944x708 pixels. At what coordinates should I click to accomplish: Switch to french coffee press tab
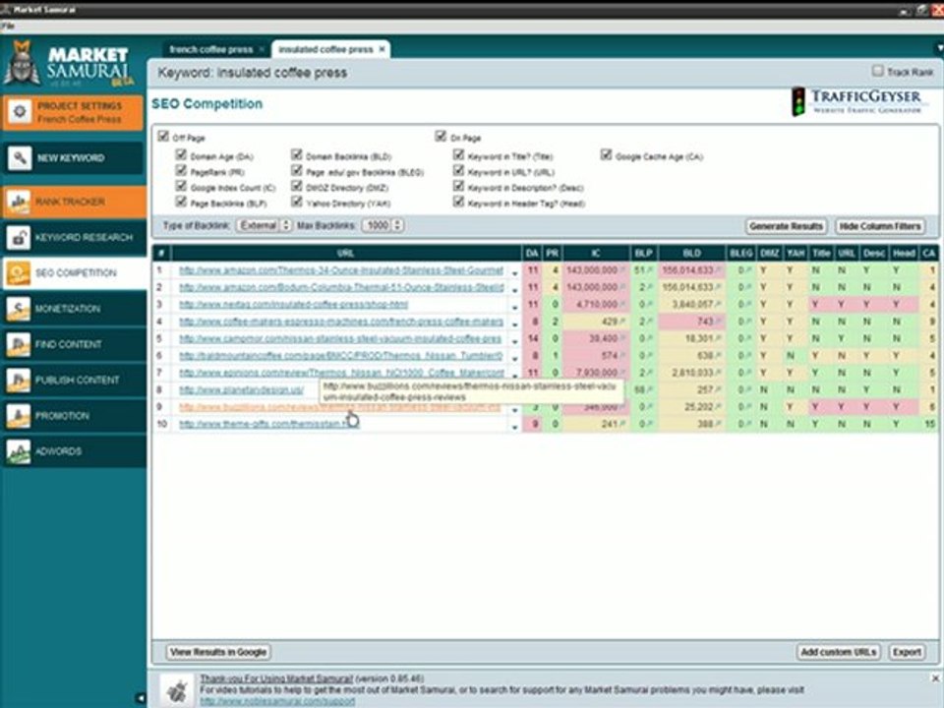[x=210, y=49]
